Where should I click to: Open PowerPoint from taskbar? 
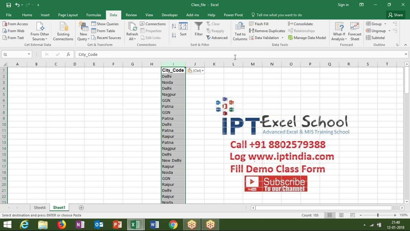tap(117, 225)
